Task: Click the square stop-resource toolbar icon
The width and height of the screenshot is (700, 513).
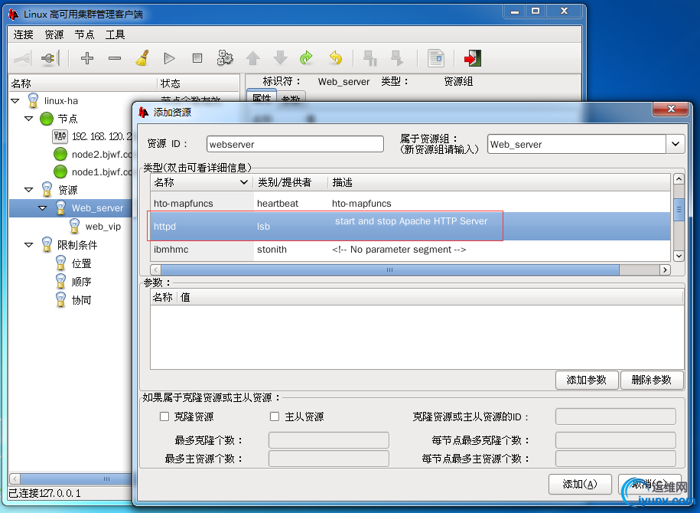Action: (197, 58)
